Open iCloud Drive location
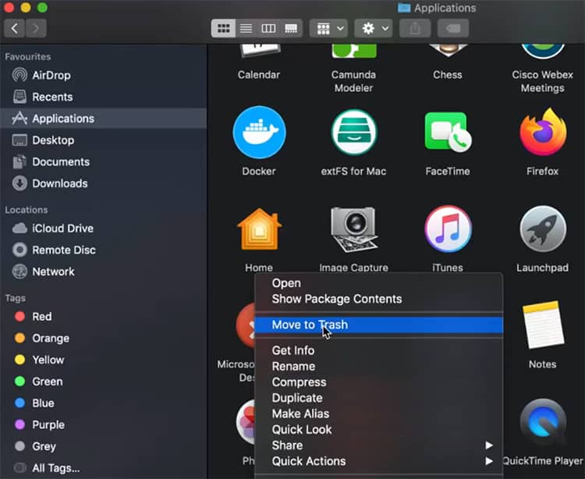Screen dimensions: 585x479 coord(103,229)
